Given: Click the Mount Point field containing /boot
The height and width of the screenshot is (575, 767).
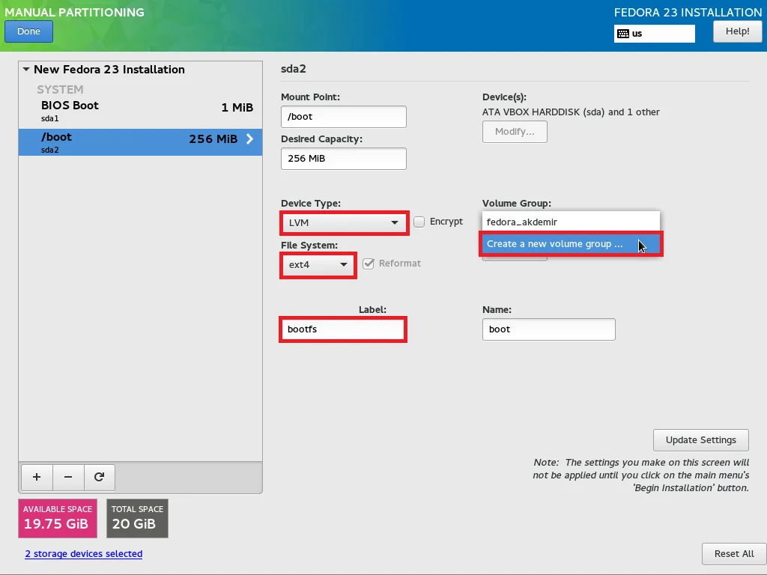Looking at the screenshot, I should click(343, 117).
